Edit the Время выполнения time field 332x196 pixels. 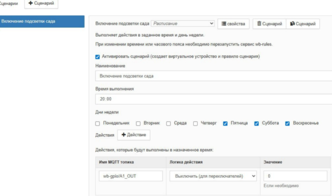214,99
